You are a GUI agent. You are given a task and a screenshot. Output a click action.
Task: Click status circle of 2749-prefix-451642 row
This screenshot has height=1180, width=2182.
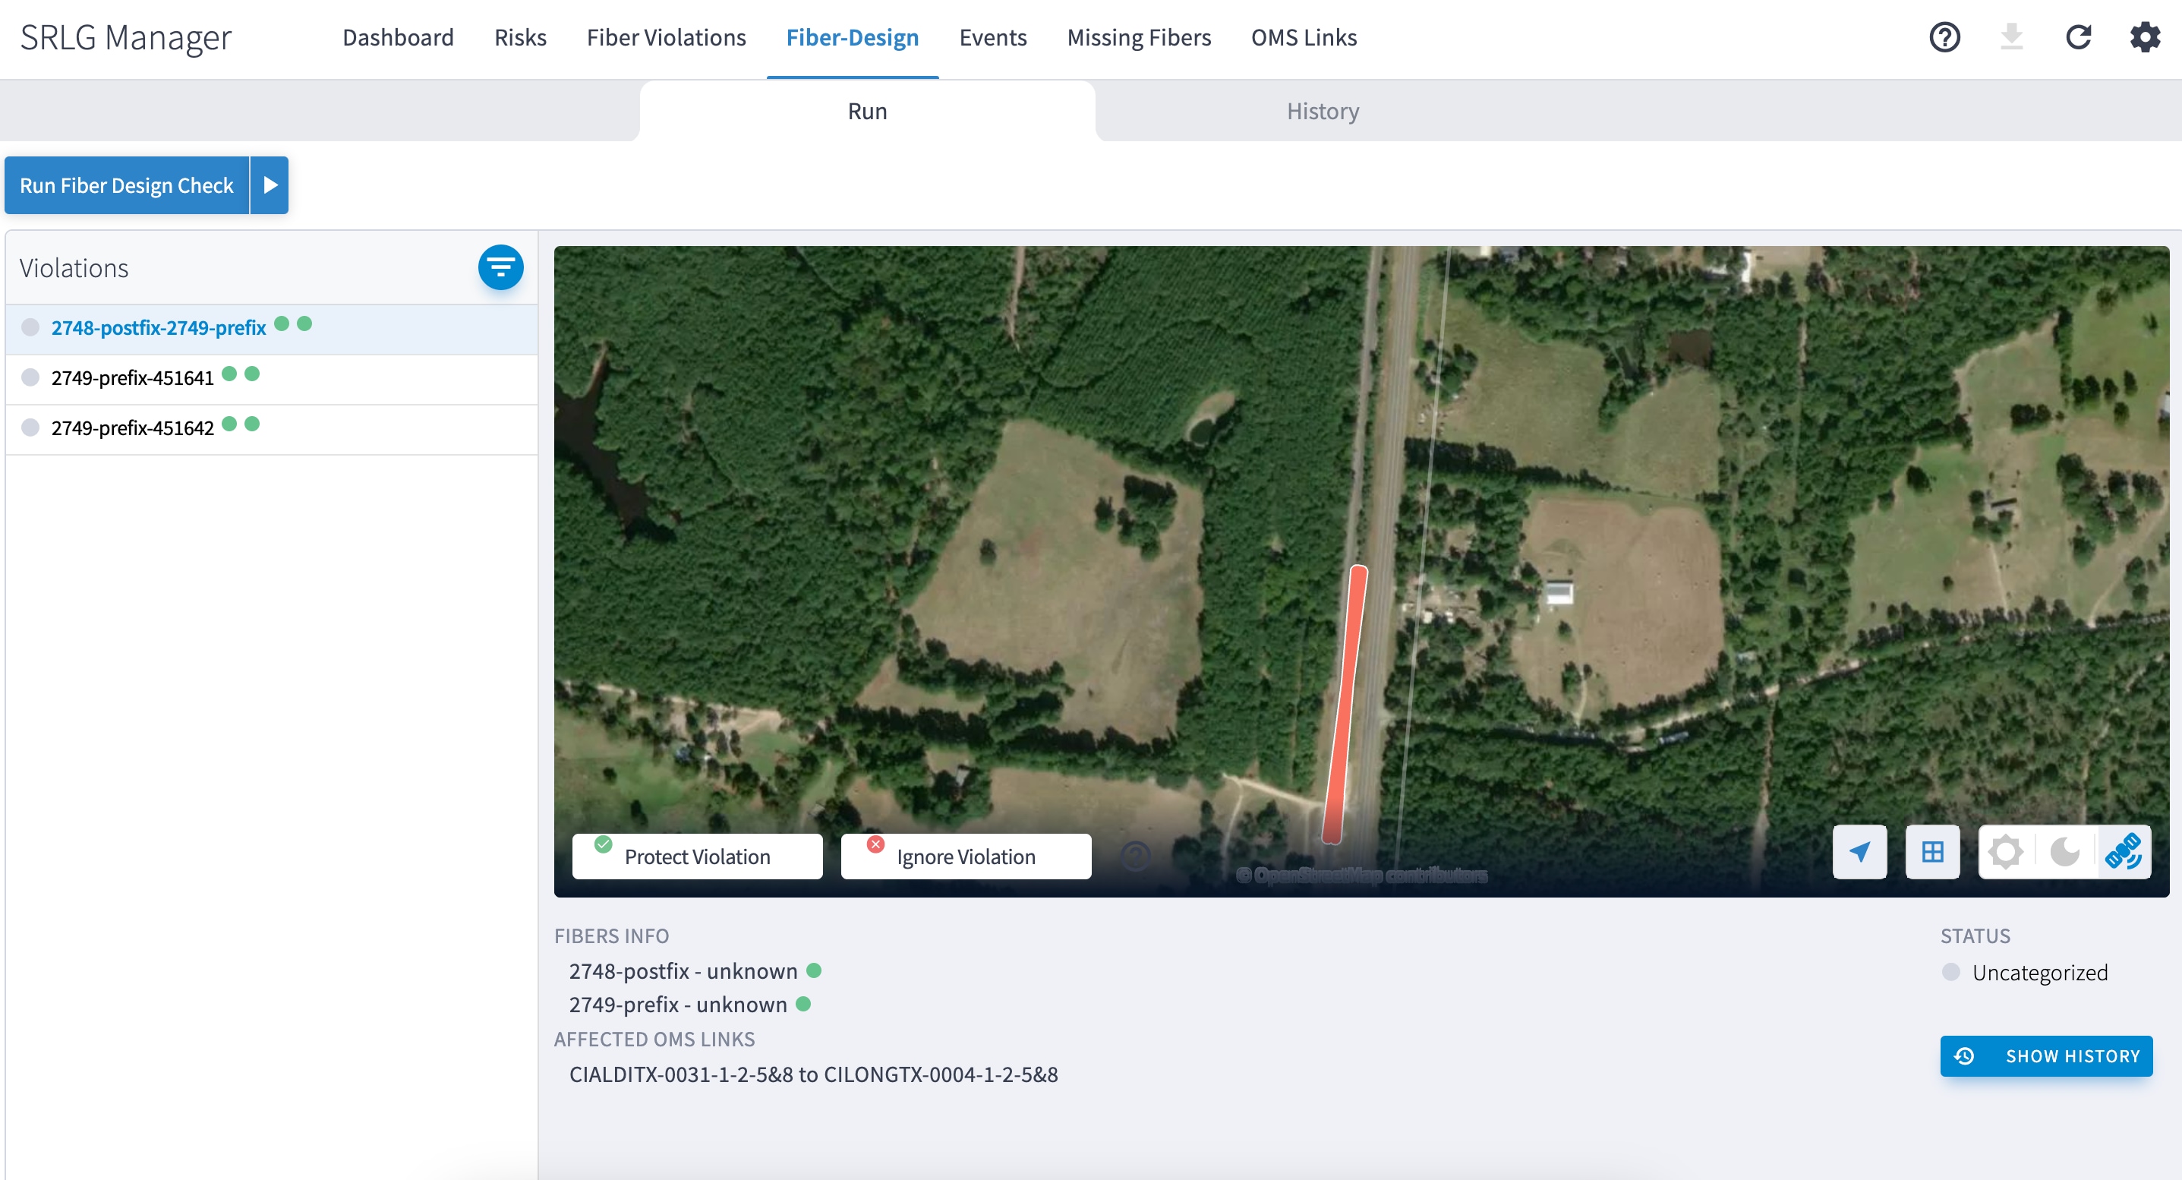tap(30, 428)
